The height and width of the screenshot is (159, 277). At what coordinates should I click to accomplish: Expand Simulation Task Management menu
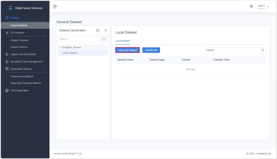44,61
